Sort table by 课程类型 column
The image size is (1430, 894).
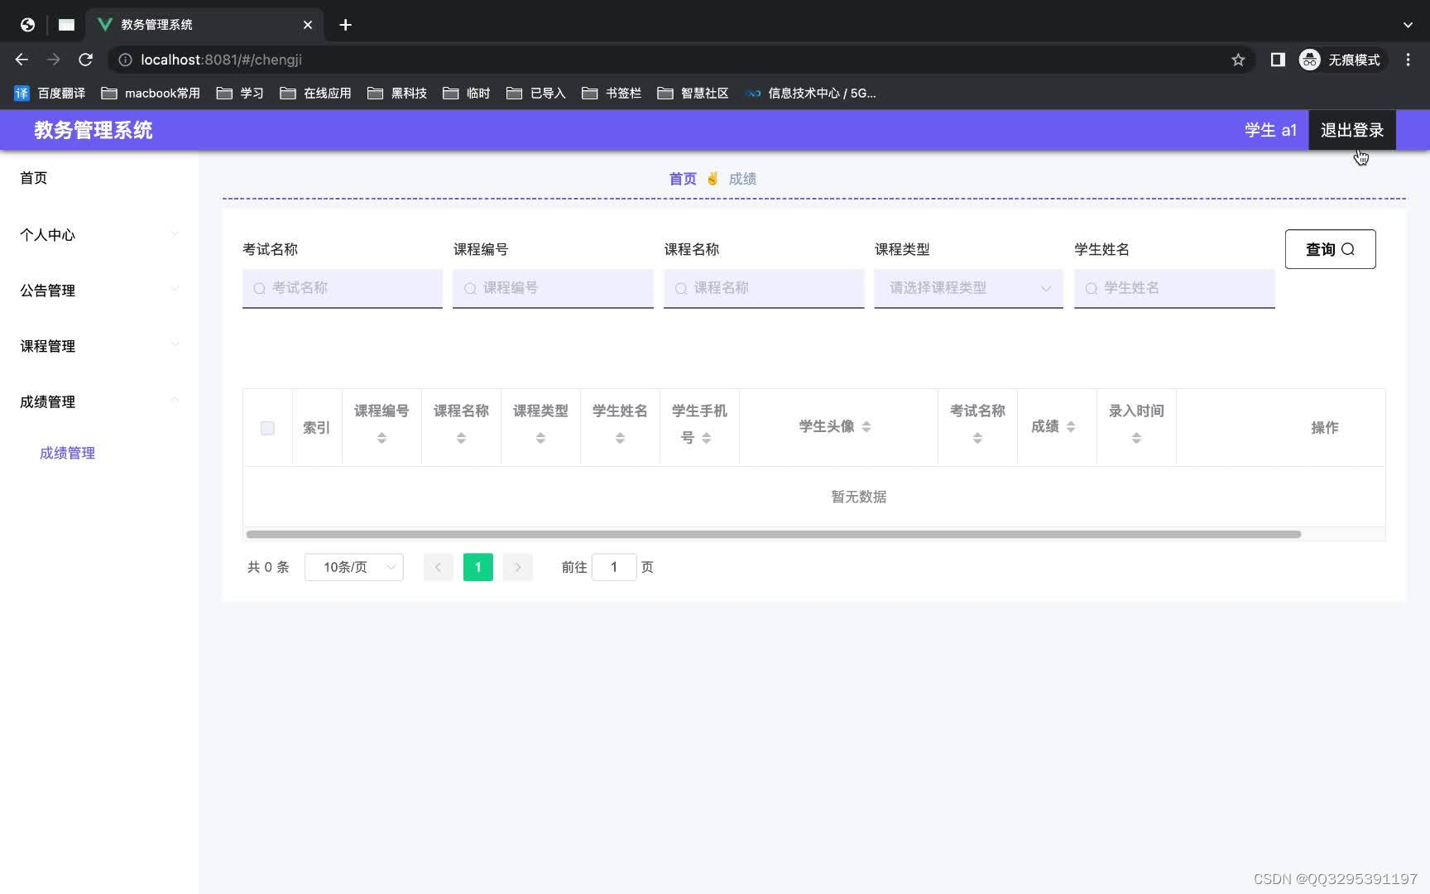540,438
